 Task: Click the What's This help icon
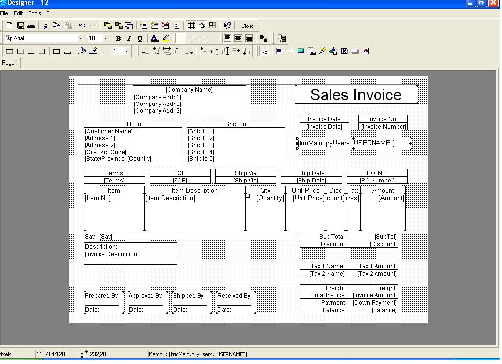pyautogui.click(x=227, y=26)
